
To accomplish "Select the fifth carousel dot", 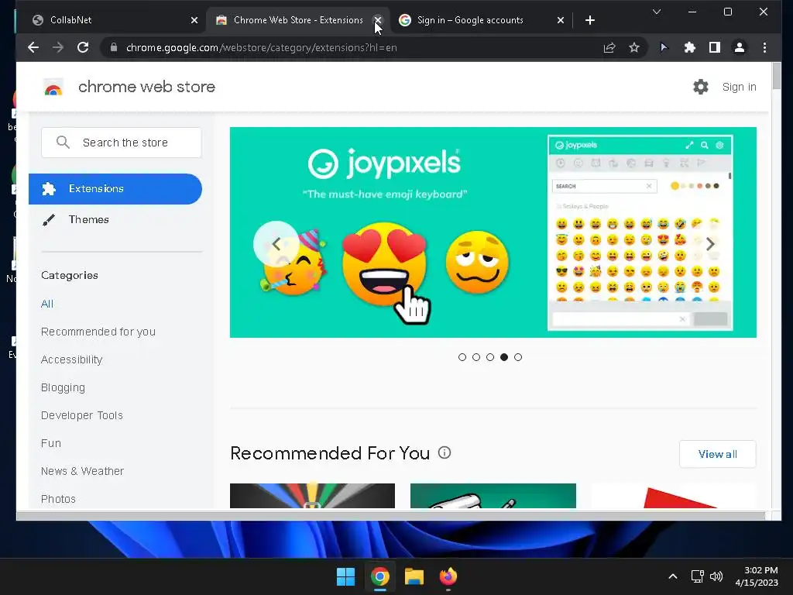I will point(518,357).
